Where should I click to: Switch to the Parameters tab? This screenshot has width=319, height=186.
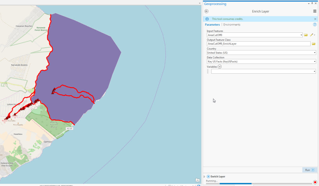[212, 25]
